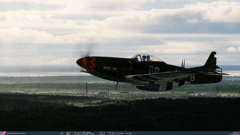The height and width of the screenshot is (135, 240).
Task: Click the mission clock time 05:54:56
Action: 236,132
